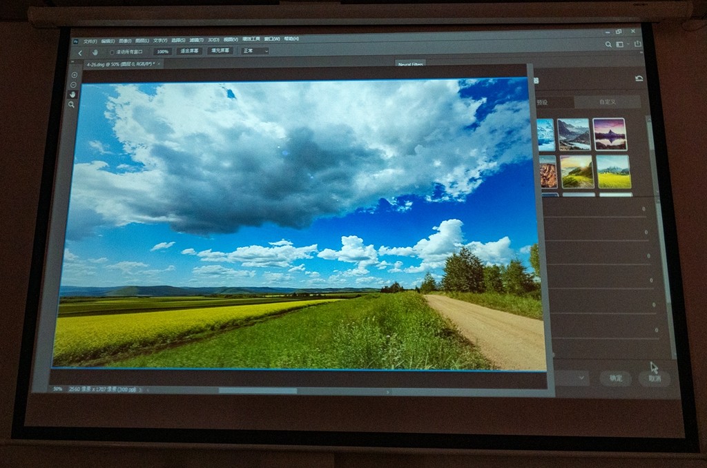This screenshot has width=707, height=468.
Task: Click the 取消 button
Action: (x=653, y=378)
